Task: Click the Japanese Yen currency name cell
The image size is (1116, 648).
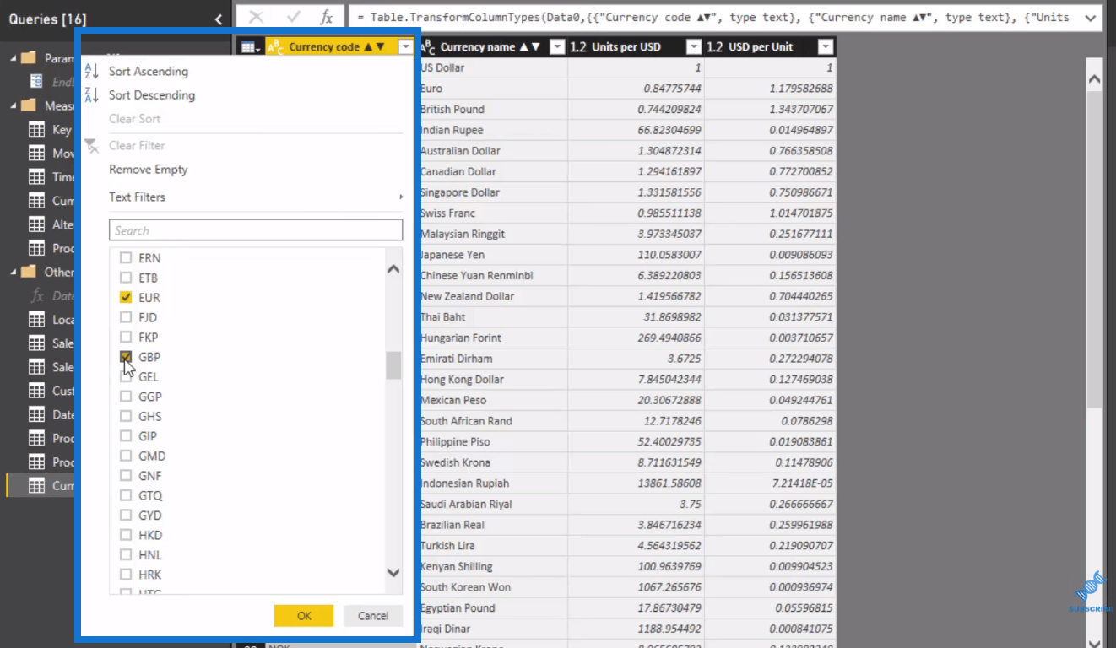Action: tap(492, 255)
